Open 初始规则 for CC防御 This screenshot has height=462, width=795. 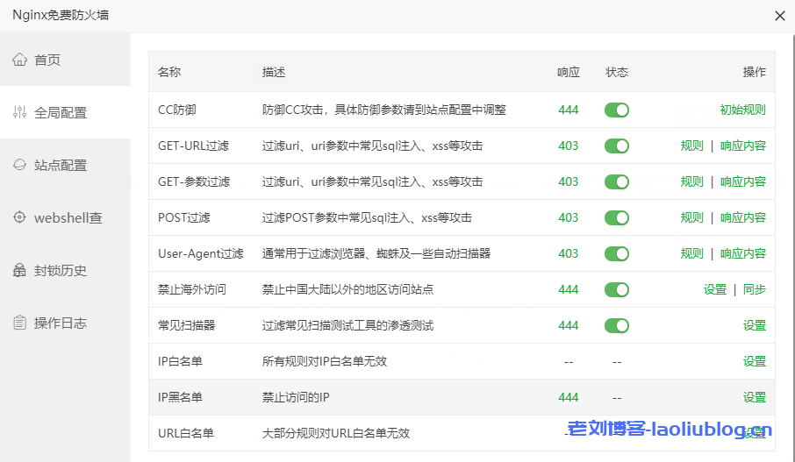tap(742, 110)
